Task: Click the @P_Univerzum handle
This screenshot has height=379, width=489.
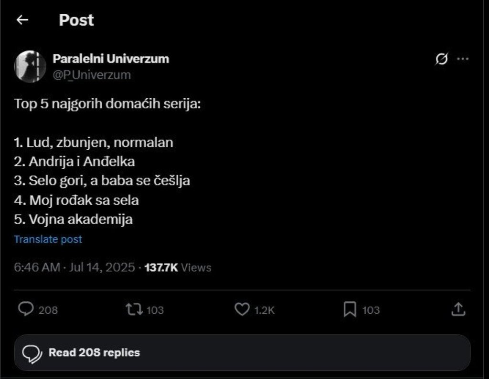Action: click(x=91, y=75)
